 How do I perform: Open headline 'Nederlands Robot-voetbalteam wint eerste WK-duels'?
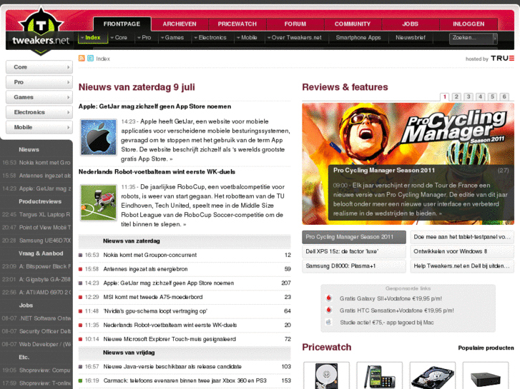(157, 171)
